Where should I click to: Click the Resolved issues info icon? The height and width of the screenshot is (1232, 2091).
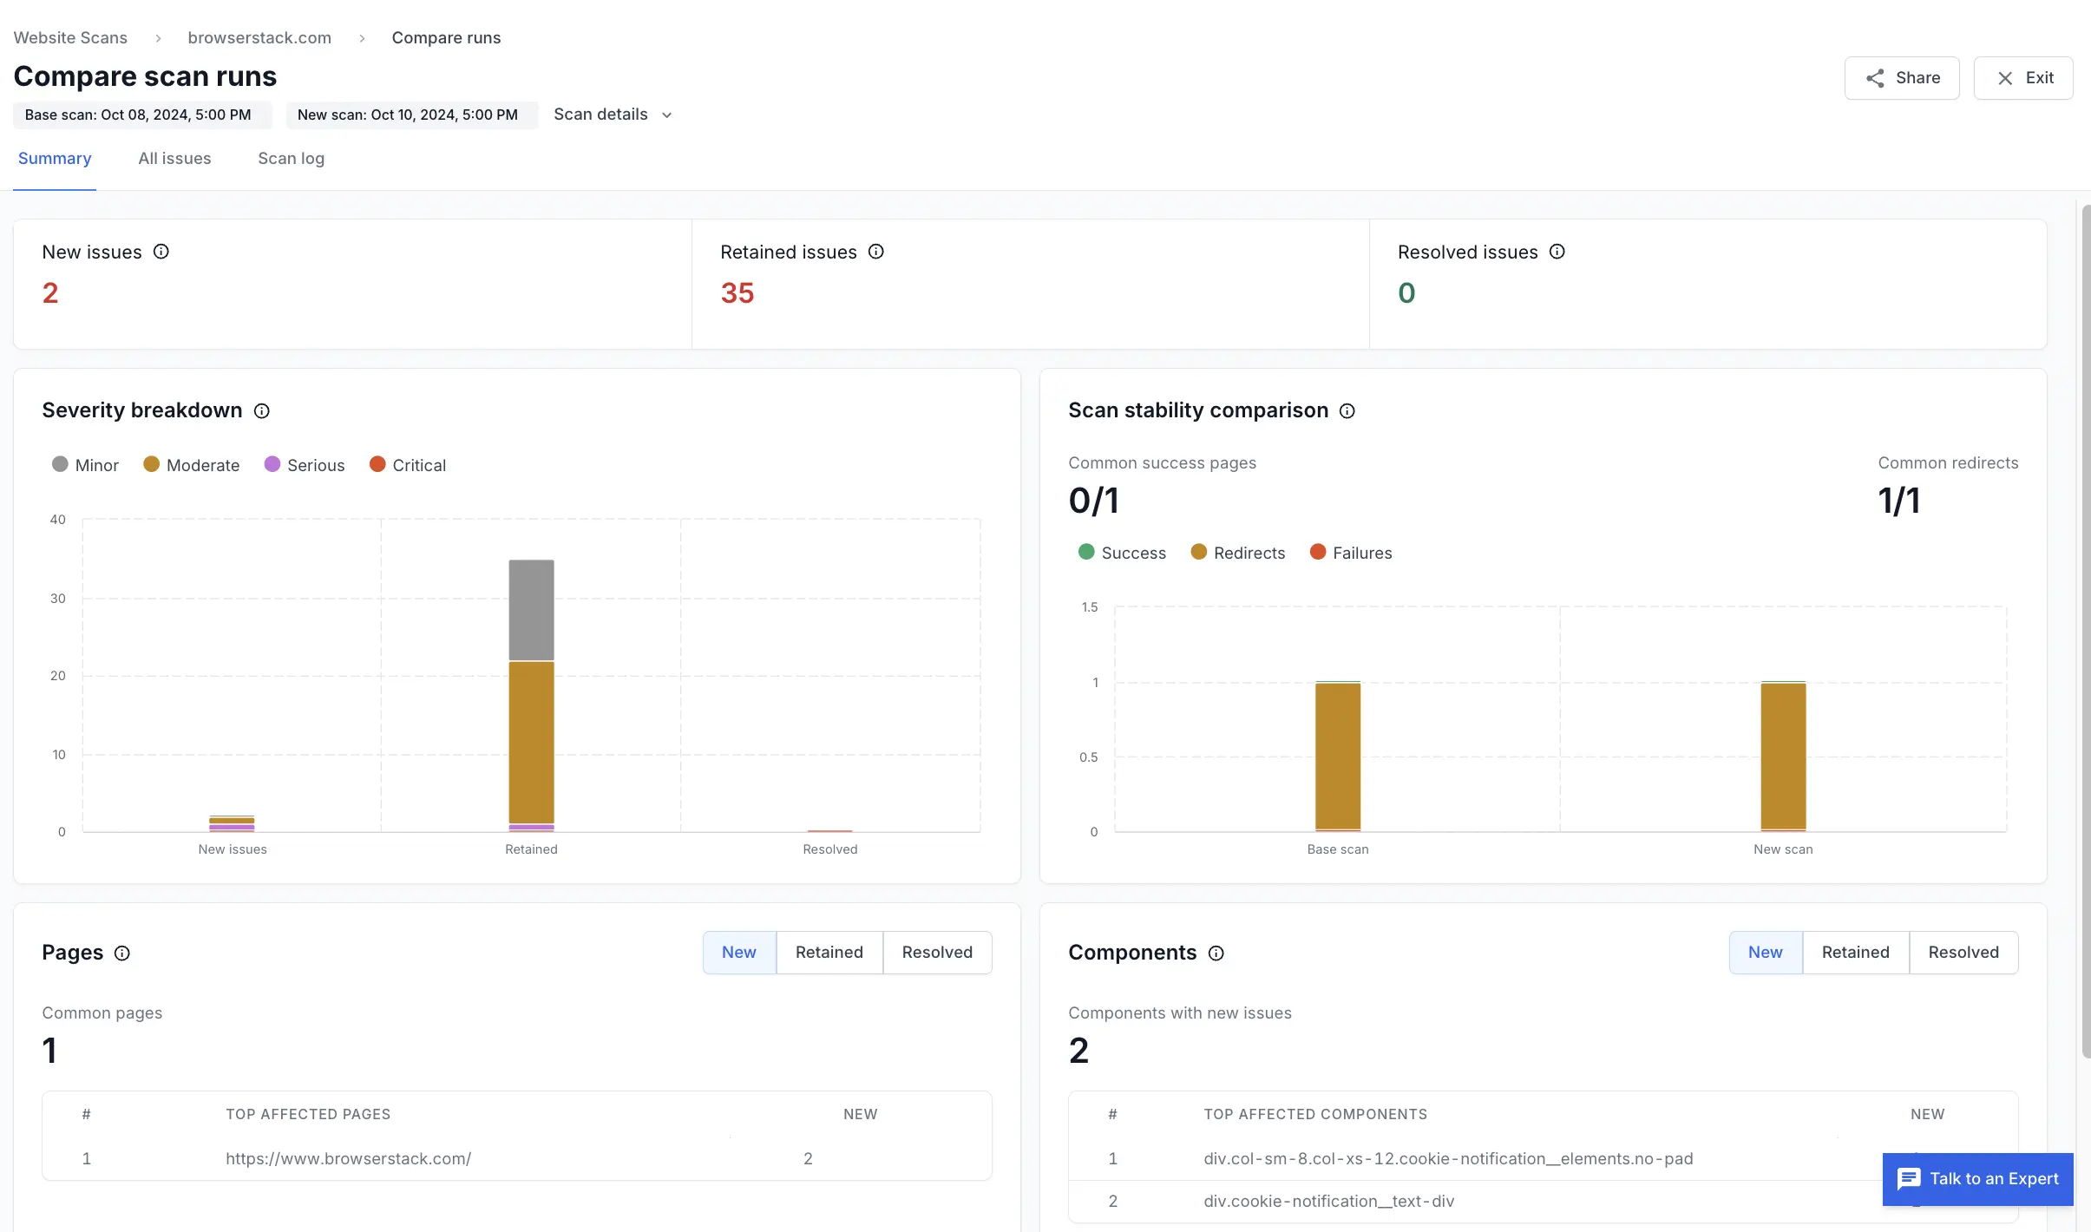coord(1557,252)
